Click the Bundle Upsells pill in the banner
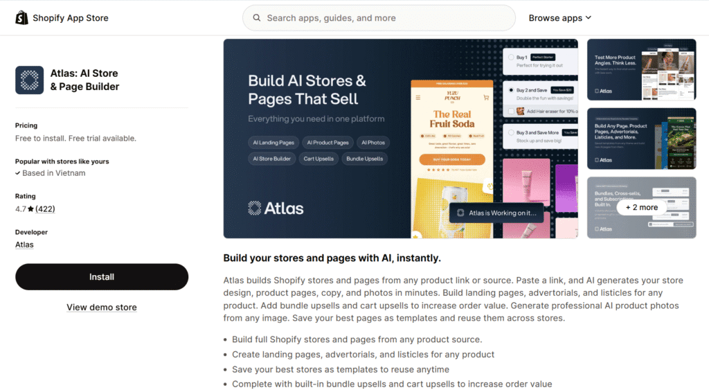Image resolution: width=709 pixels, height=390 pixels. [x=364, y=159]
